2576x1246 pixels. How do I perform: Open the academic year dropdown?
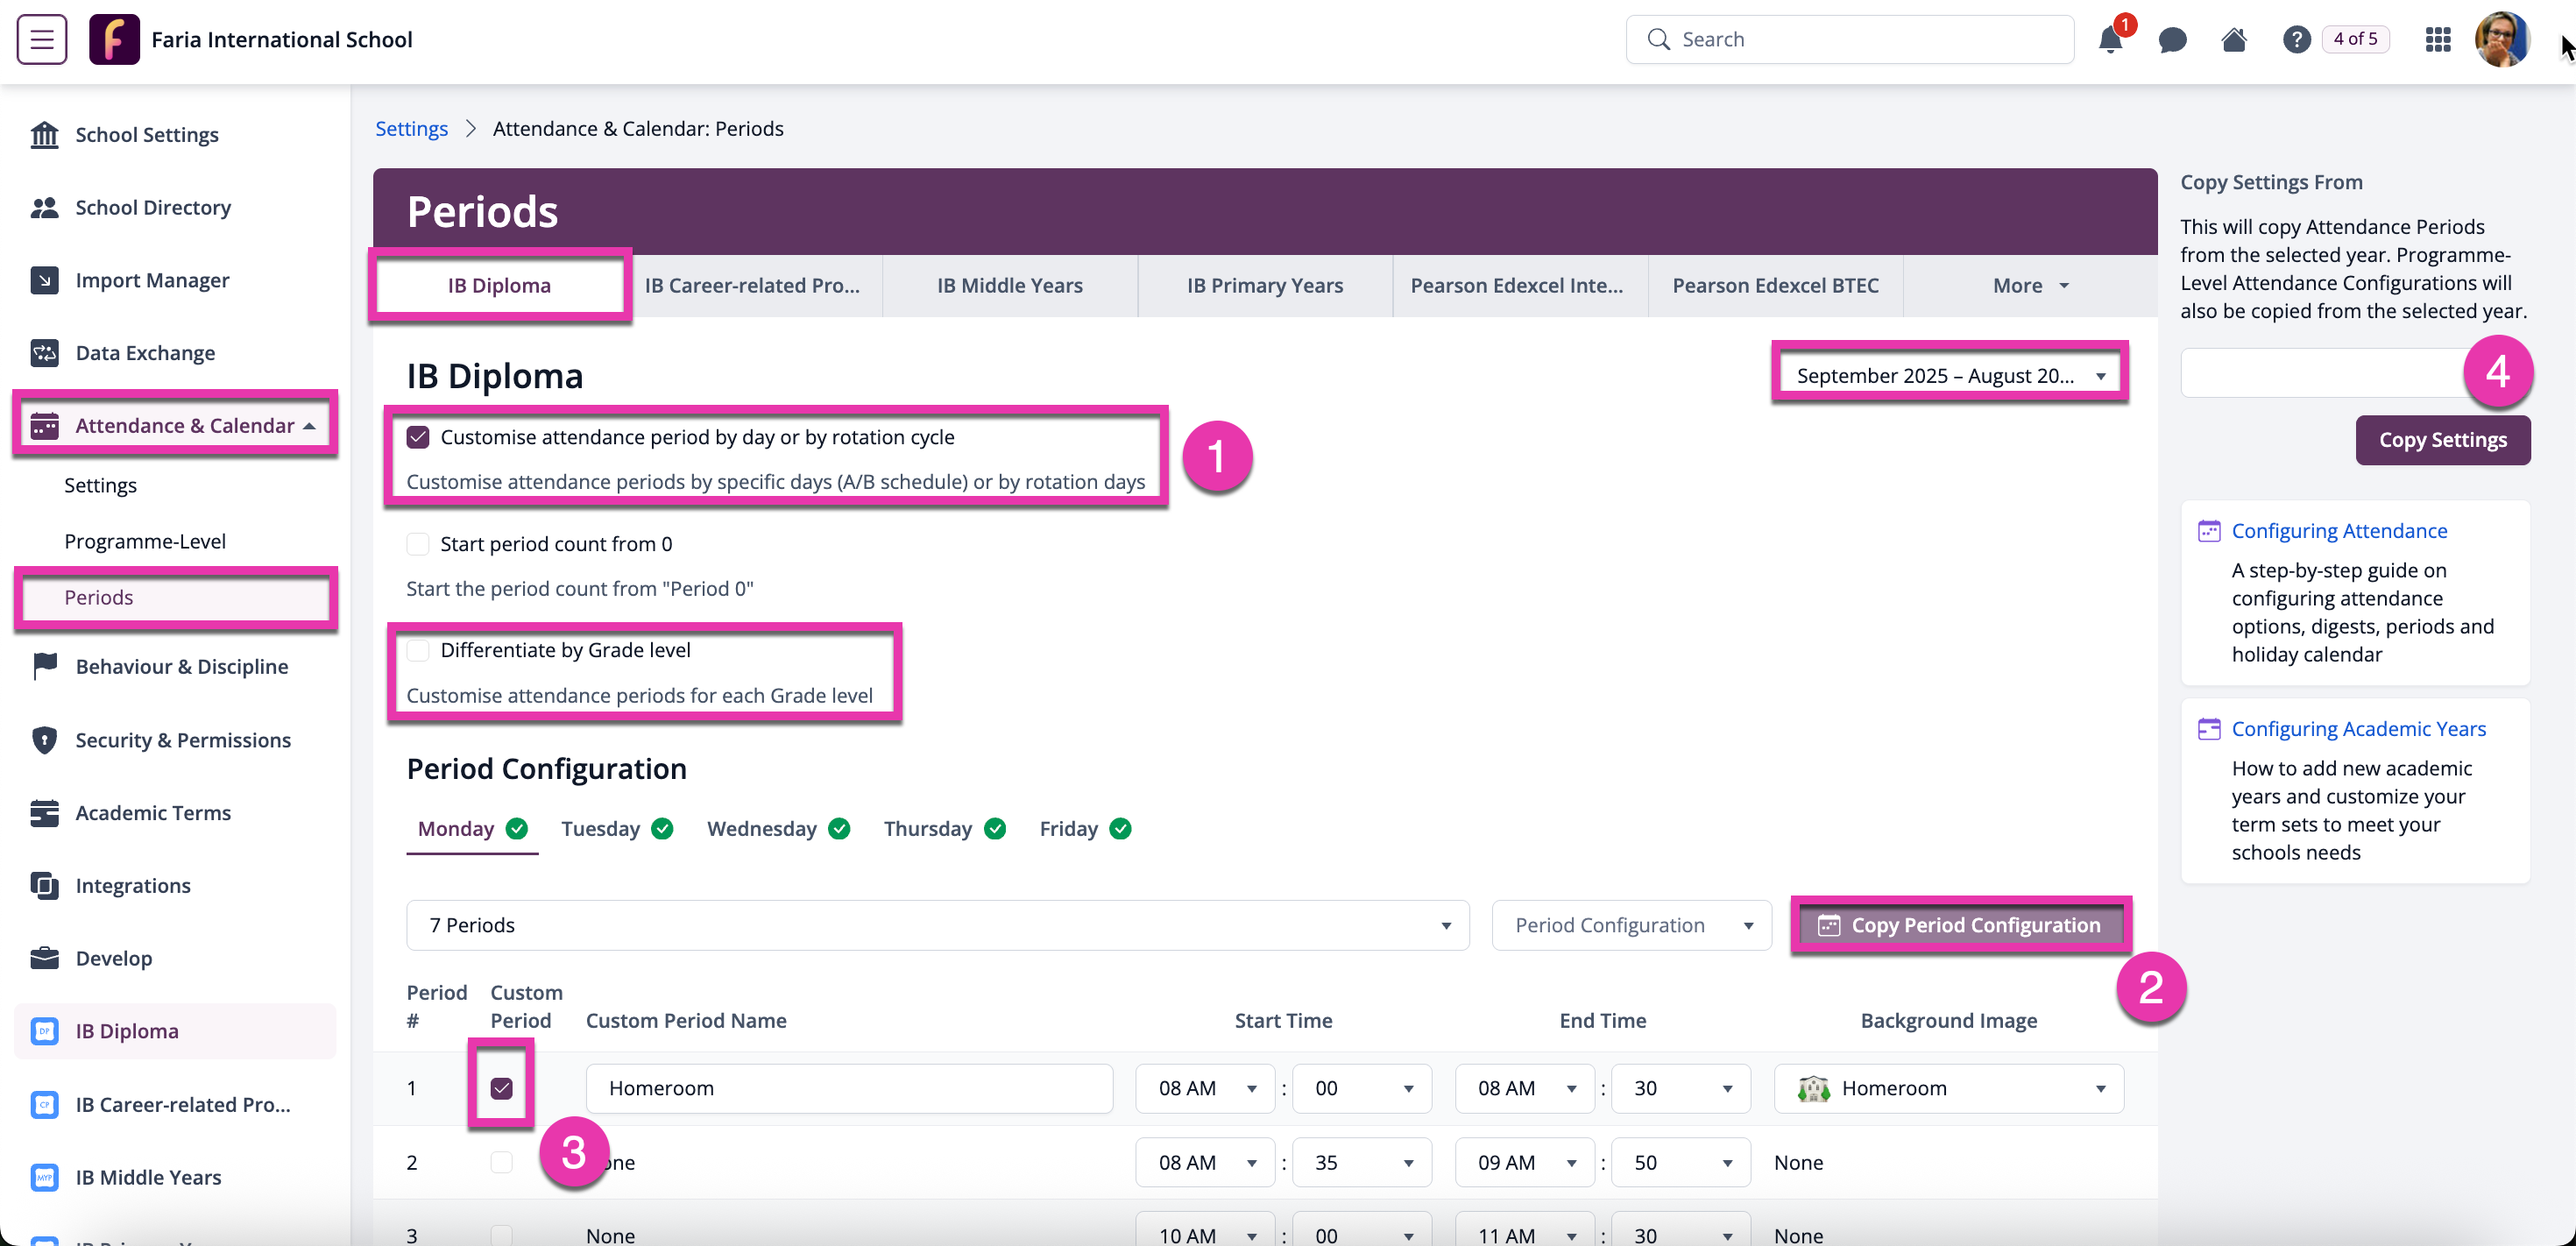tap(1950, 375)
